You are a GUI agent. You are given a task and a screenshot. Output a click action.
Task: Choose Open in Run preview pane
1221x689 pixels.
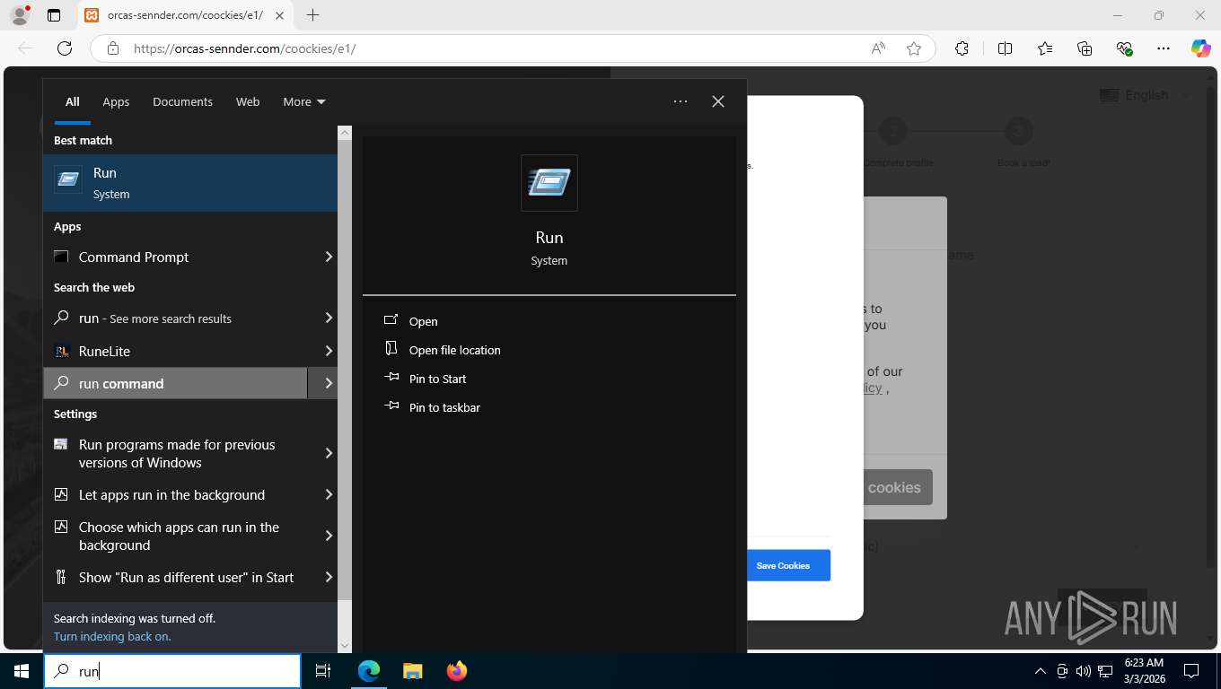click(x=424, y=321)
